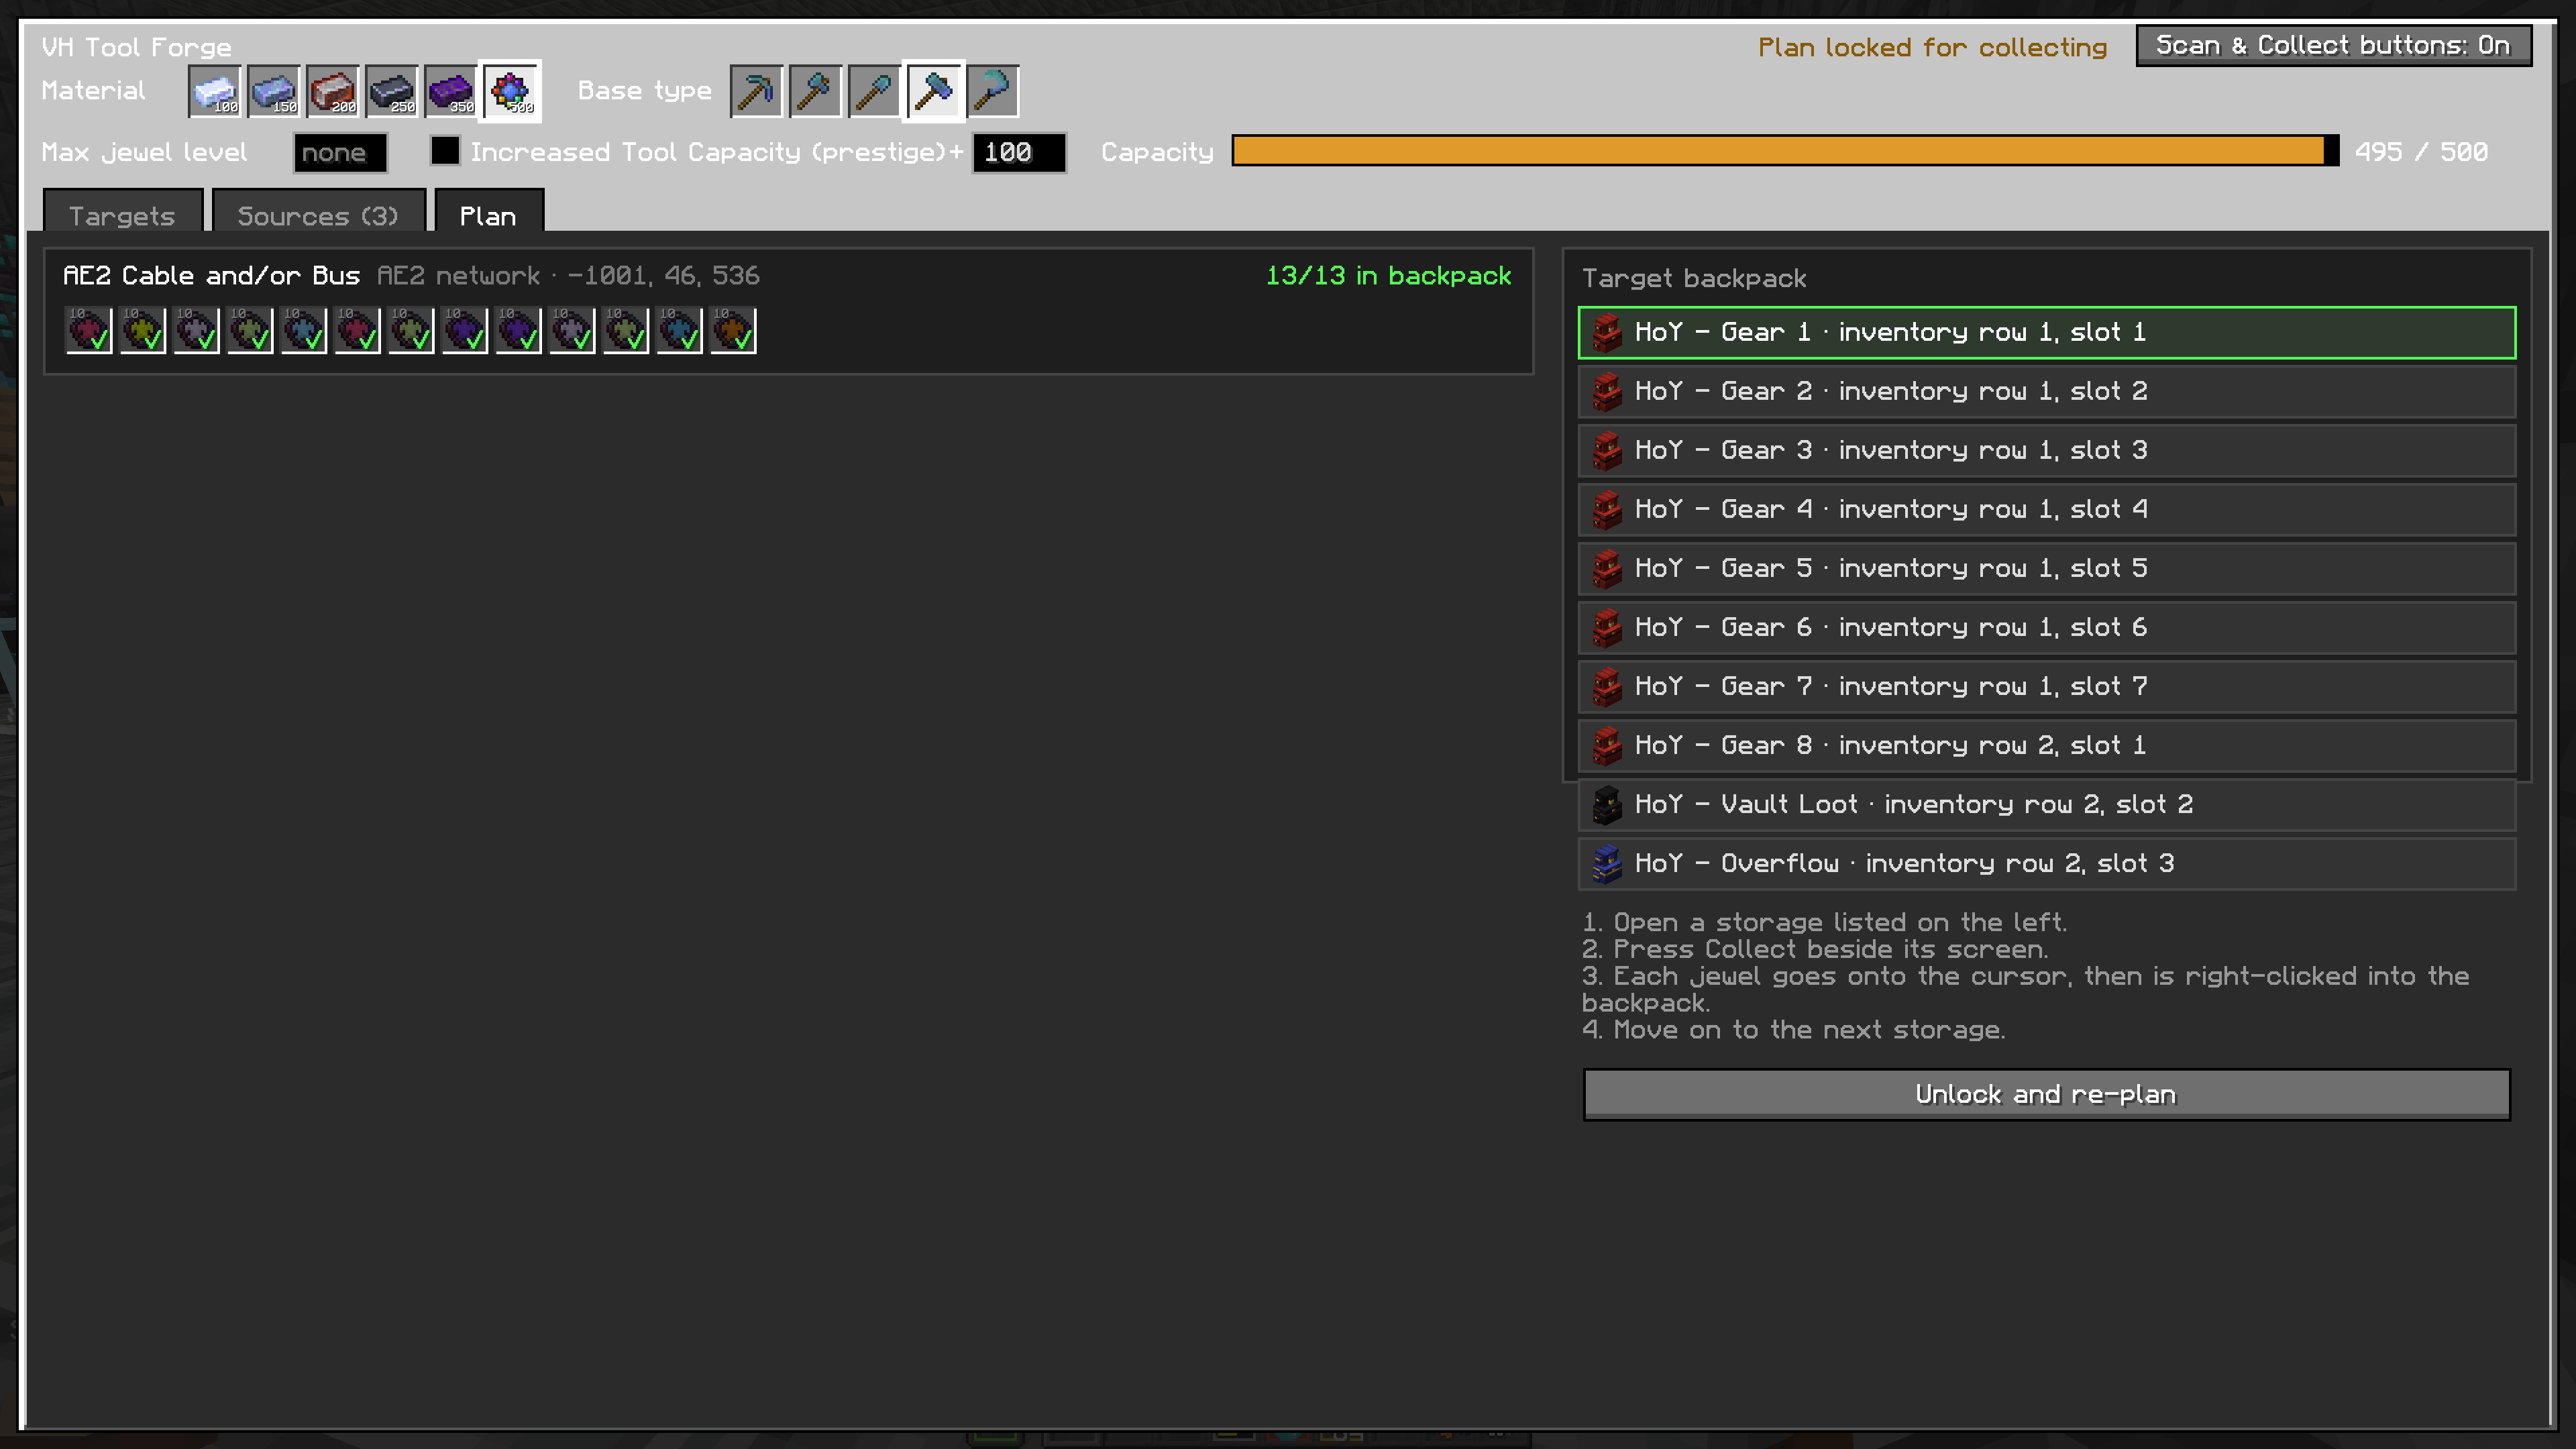Click the orange jewel at row end

733,330
